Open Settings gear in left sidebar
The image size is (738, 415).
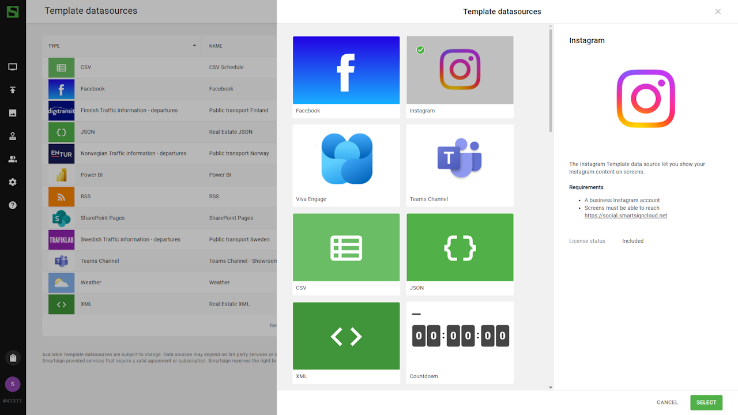(x=13, y=182)
